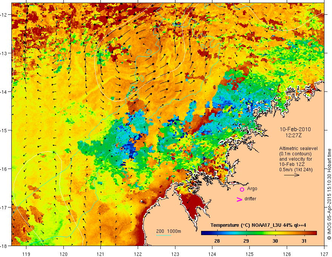Click the "drifter" legend label
332x257 pixels.
pos(250,199)
